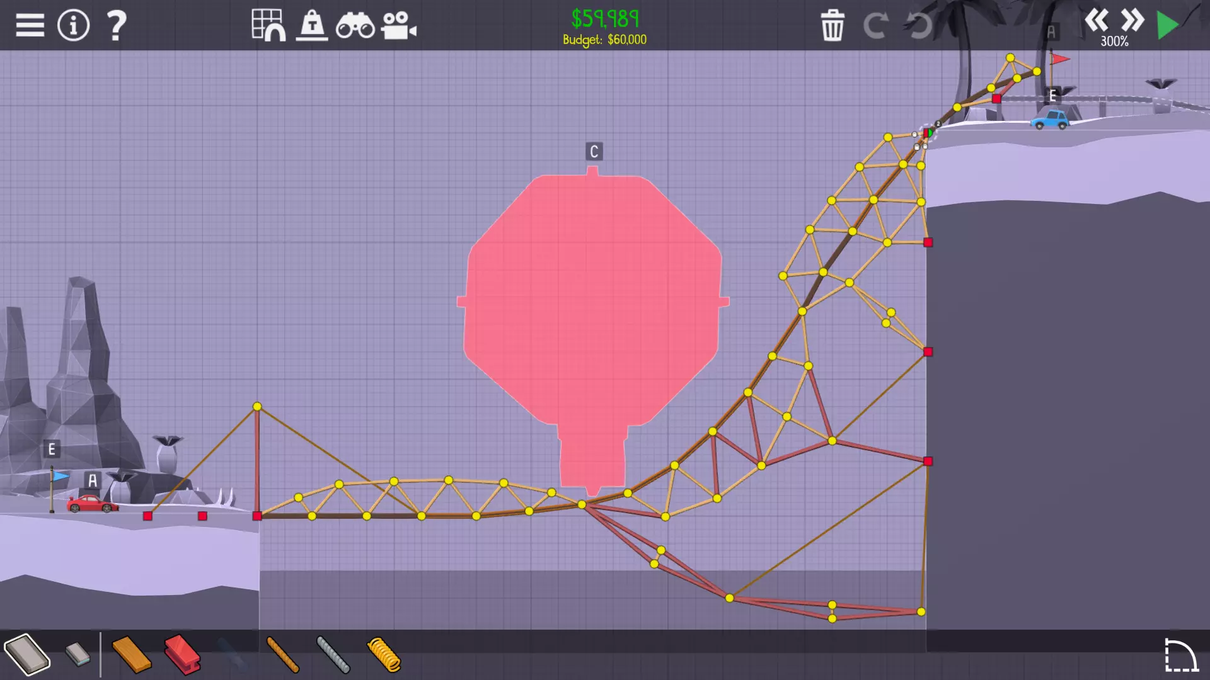Select the road material
1210x680 pixels.
click(27, 655)
